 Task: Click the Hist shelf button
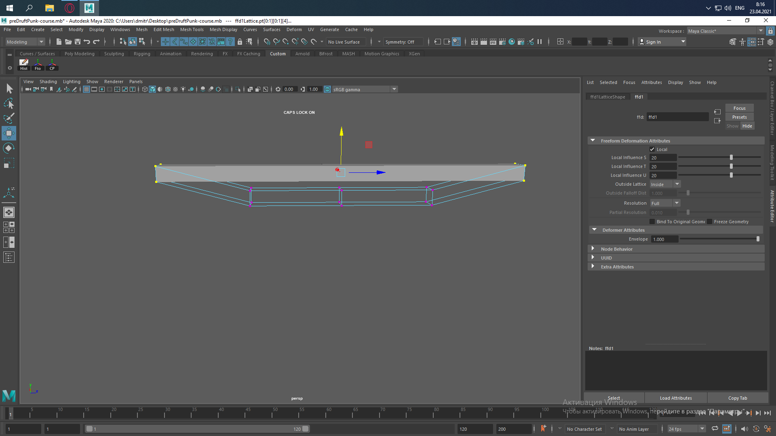[x=24, y=65]
